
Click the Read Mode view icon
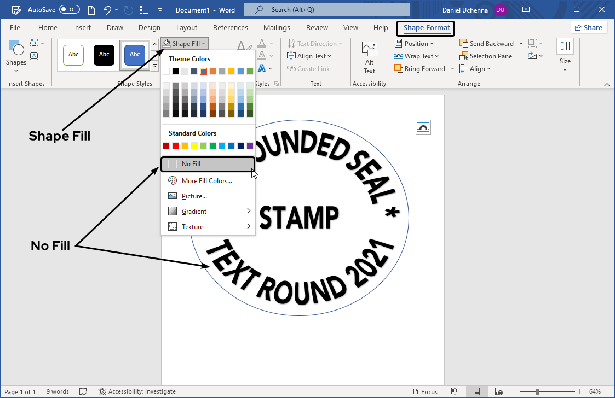tap(455, 391)
